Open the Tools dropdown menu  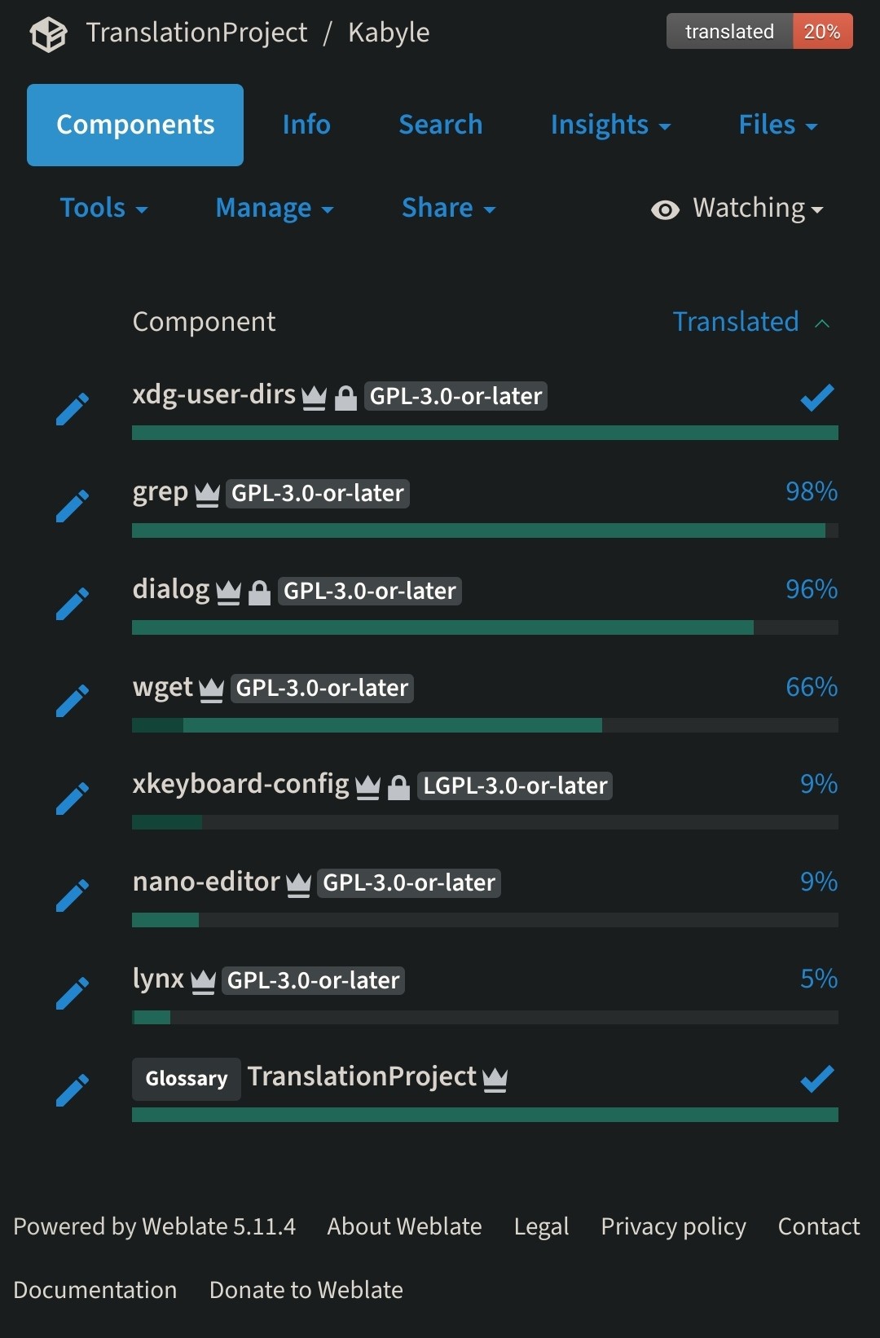pyautogui.click(x=103, y=209)
